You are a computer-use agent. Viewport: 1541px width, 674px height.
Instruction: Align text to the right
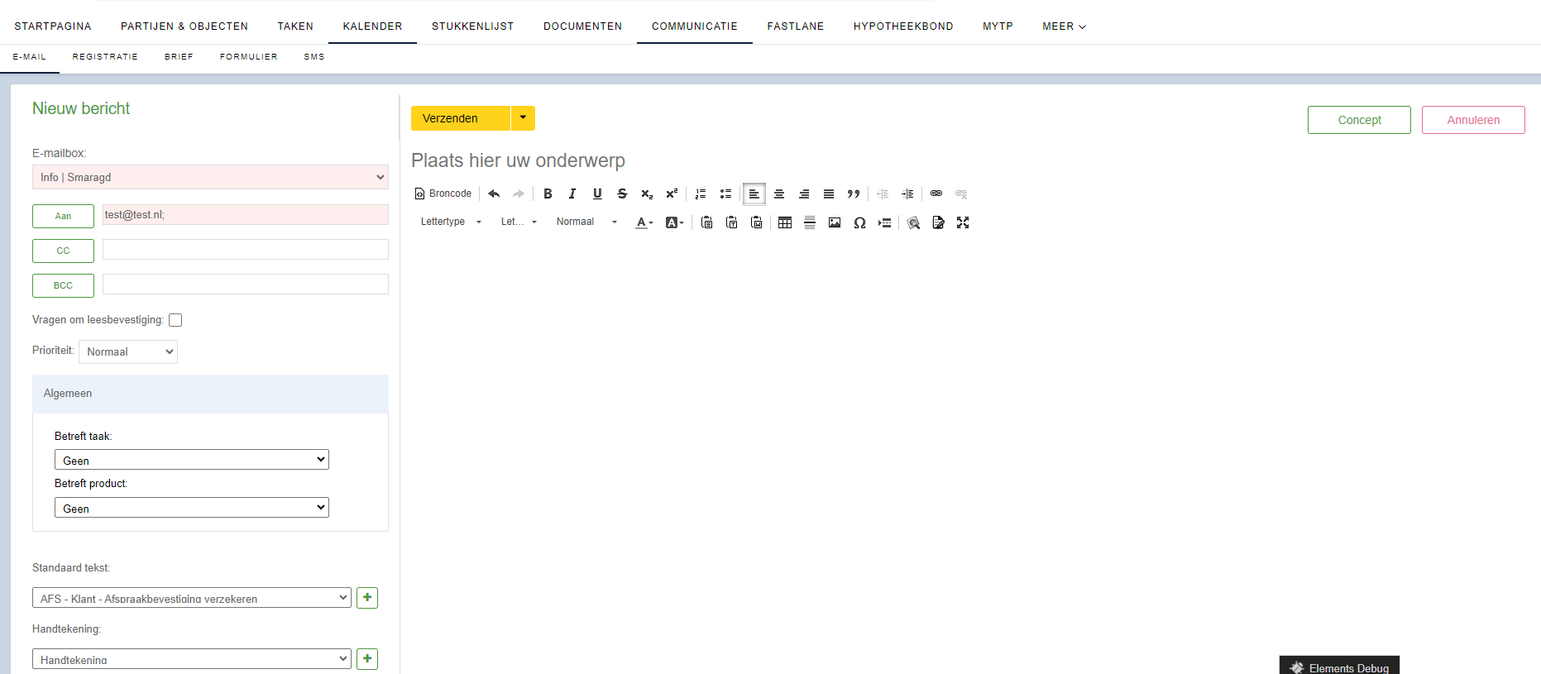coord(804,194)
